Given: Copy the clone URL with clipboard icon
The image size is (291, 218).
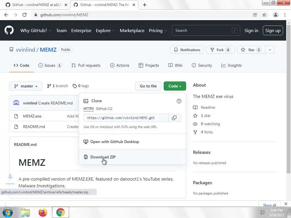Looking at the screenshot, I should [174, 118].
